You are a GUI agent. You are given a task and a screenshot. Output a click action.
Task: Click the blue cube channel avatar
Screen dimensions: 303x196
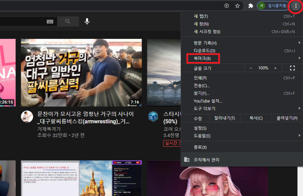point(153,117)
